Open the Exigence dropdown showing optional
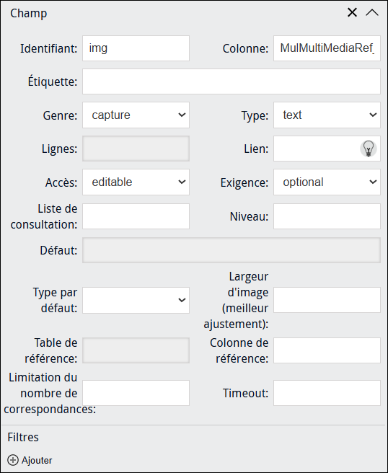Viewport: 388px width, 473px height. [327, 182]
